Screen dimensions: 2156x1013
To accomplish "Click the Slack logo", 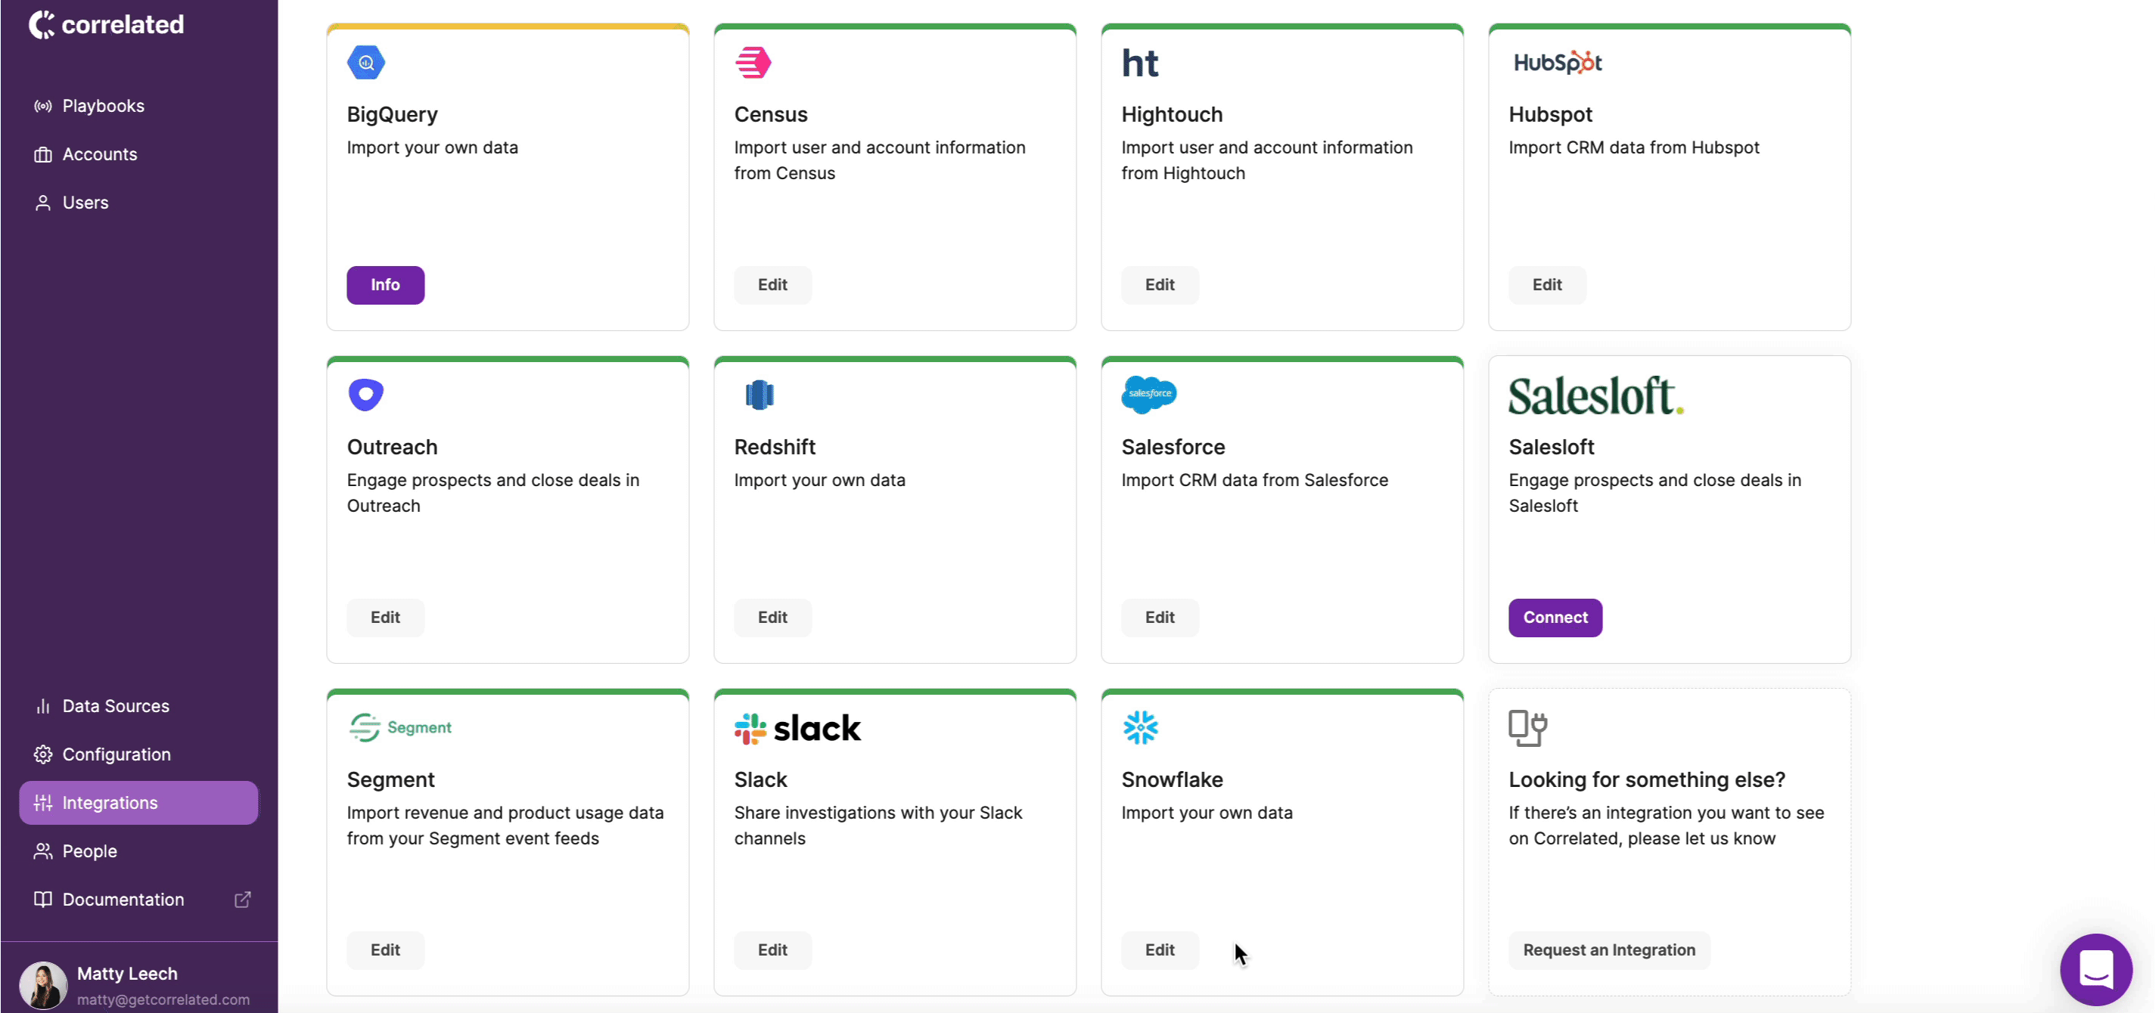I will [x=797, y=729].
